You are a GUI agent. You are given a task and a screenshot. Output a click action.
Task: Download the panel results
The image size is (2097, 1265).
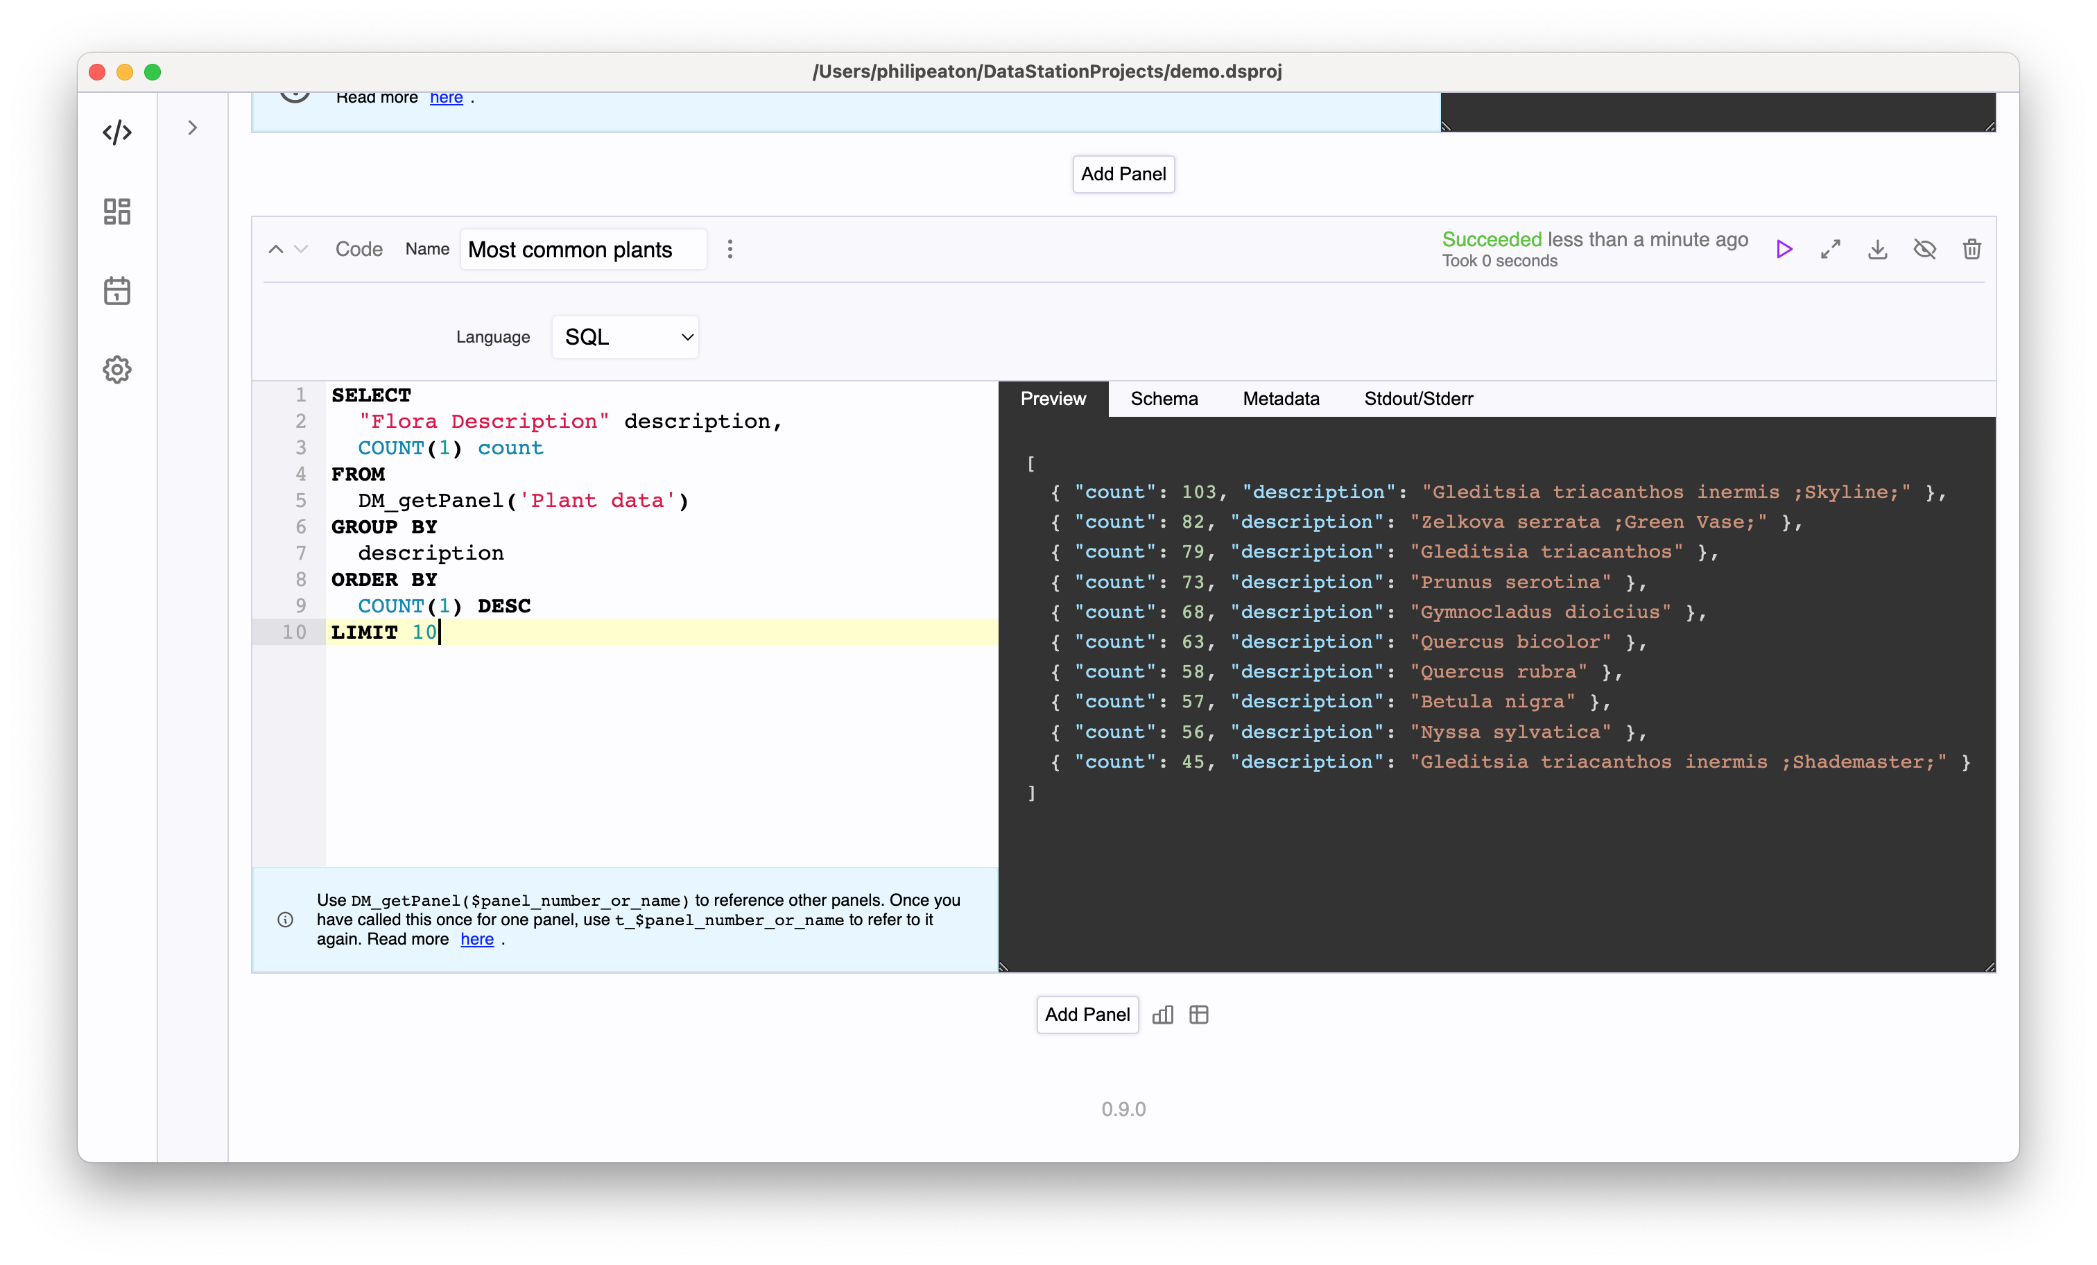(1877, 250)
